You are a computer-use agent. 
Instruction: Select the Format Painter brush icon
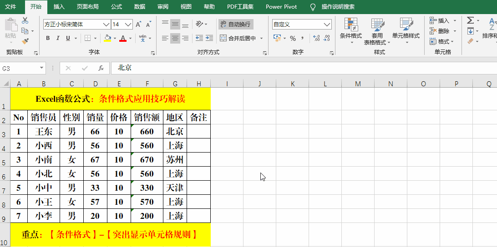coord(25,41)
